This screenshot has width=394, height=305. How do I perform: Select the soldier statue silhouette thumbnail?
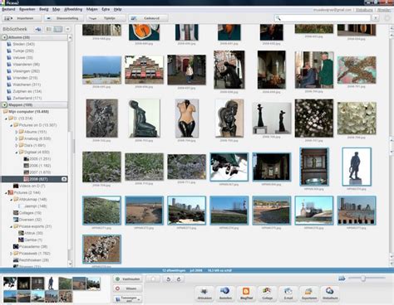(357, 167)
